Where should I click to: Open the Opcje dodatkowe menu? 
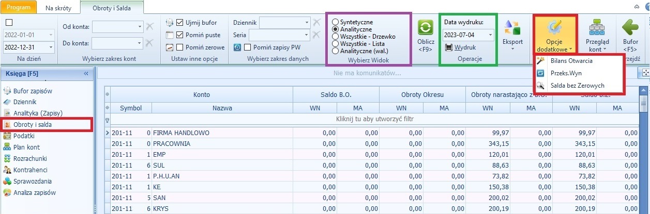(x=555, y=35)
